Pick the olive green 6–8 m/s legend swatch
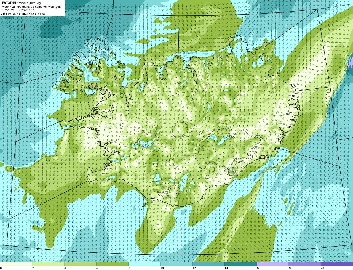The width and height of the screenshot is (353, 270). coord(112,264)
